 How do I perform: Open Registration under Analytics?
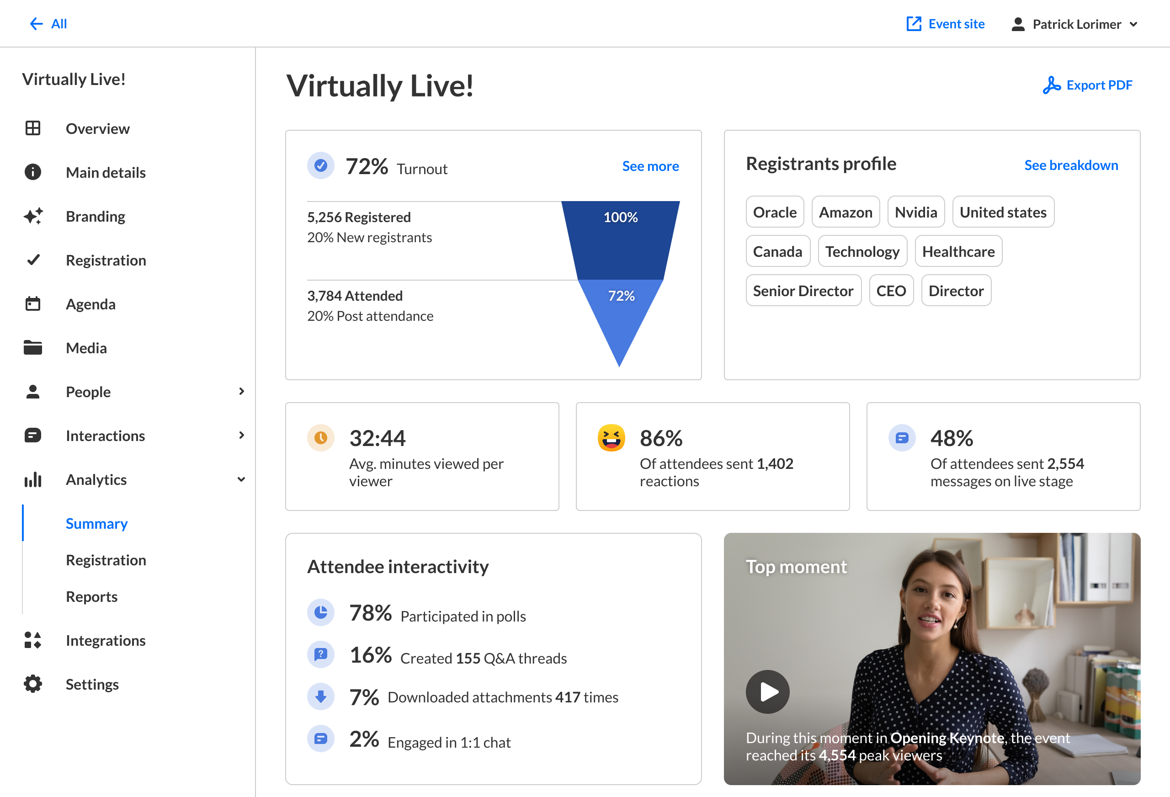(x=106, y=560)
